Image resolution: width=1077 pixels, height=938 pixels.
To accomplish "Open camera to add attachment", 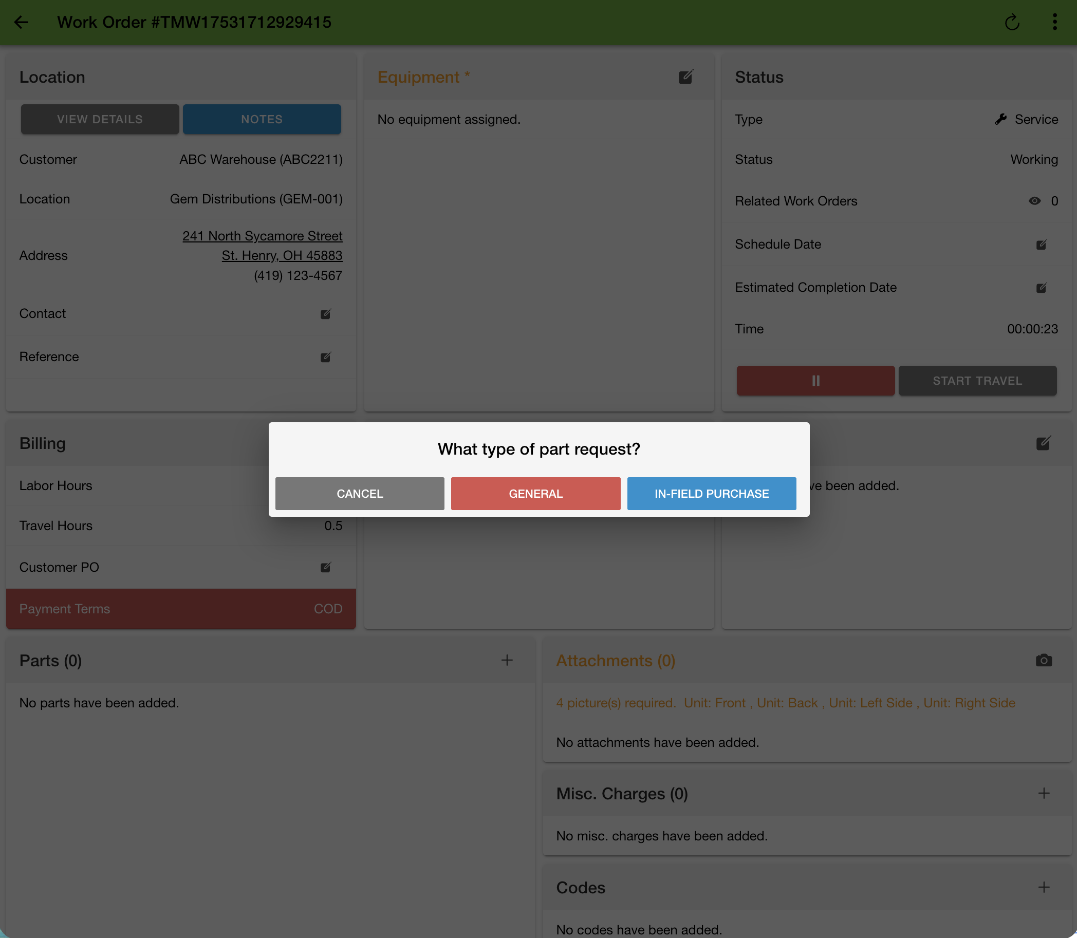I will click(x=1043, y=660).
